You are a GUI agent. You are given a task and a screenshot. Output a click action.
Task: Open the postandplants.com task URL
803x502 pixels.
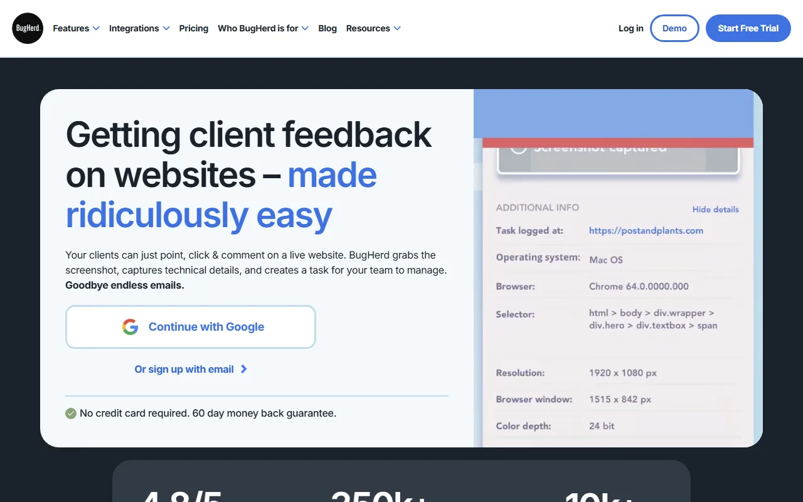pos(646,230)
